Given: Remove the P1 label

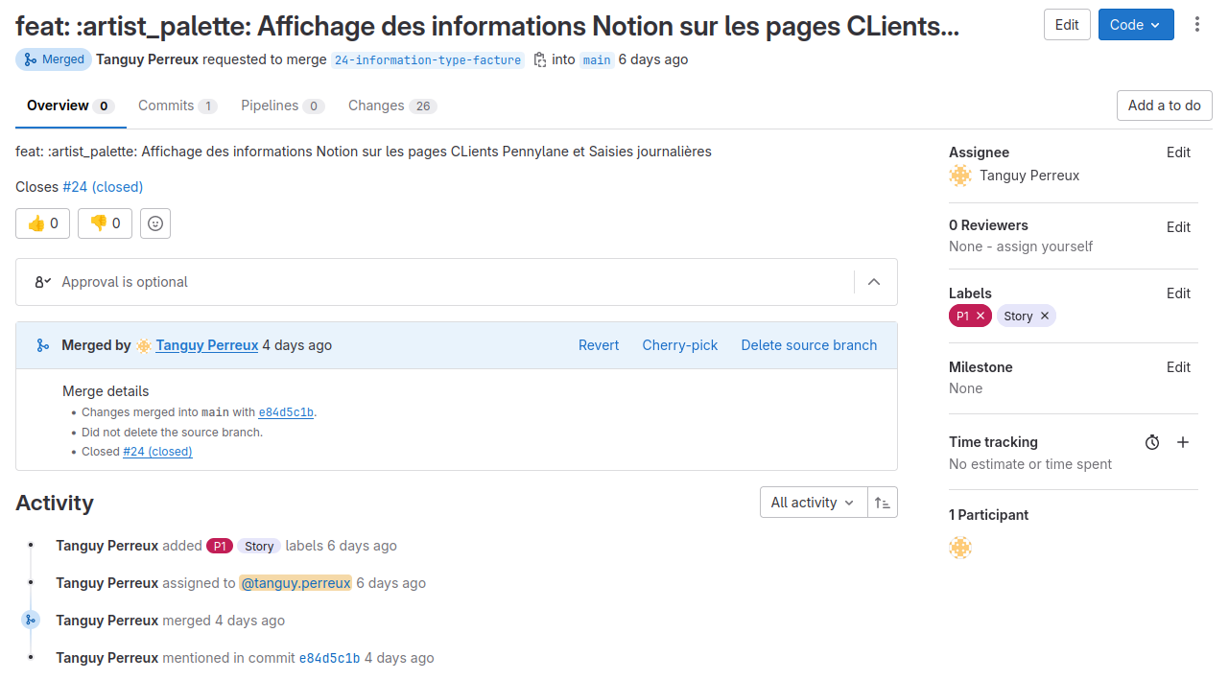Looking at the screenshot, I should coord(980,317).
